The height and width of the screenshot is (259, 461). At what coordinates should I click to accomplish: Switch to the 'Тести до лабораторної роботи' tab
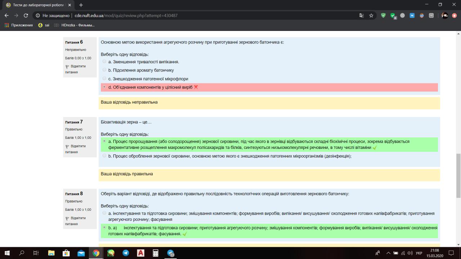[x=36, y=5]
